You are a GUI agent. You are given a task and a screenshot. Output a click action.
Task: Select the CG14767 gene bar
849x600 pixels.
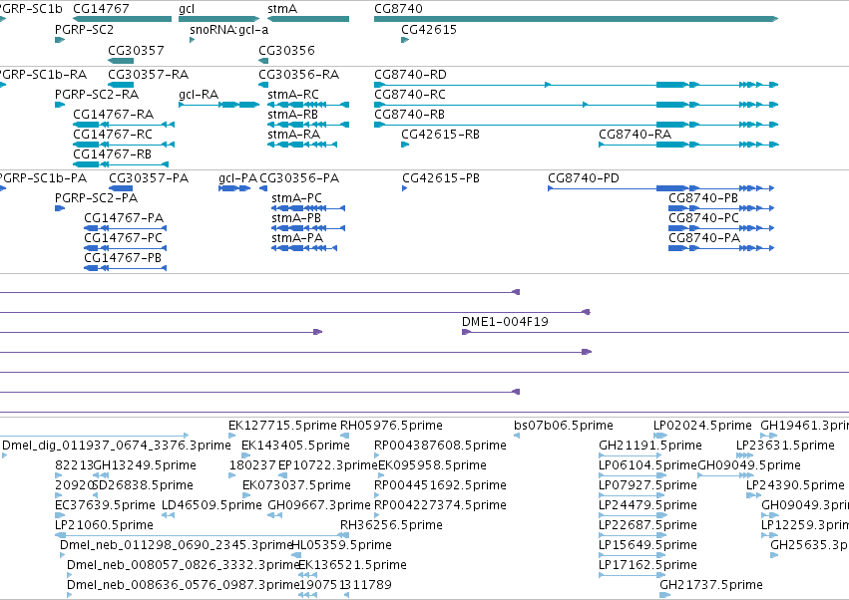pos(123,19)
